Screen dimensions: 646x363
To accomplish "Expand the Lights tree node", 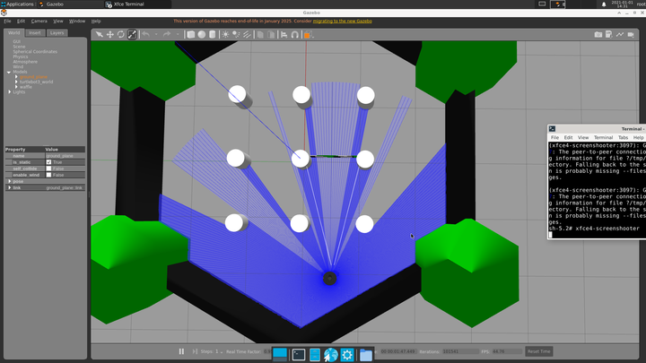I will [10, 91].
